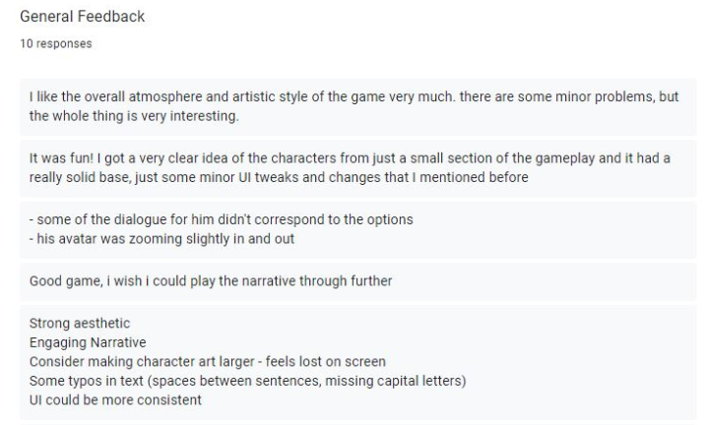Click the 10 responses count label
The image size is (706, 425).
[56, 43]
